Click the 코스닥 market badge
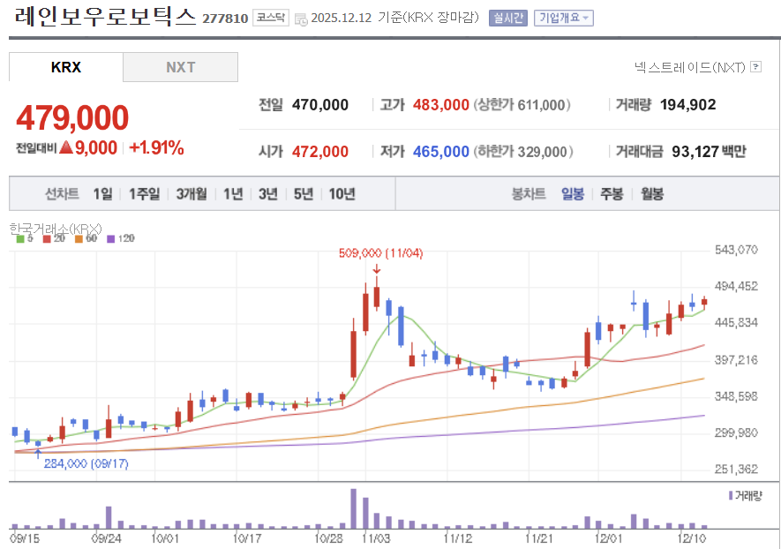 (269, 17)
